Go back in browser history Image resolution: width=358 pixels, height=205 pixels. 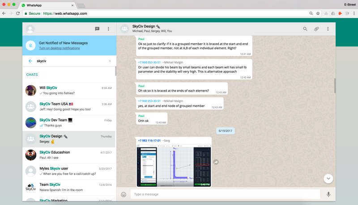[x=4, y=13]
